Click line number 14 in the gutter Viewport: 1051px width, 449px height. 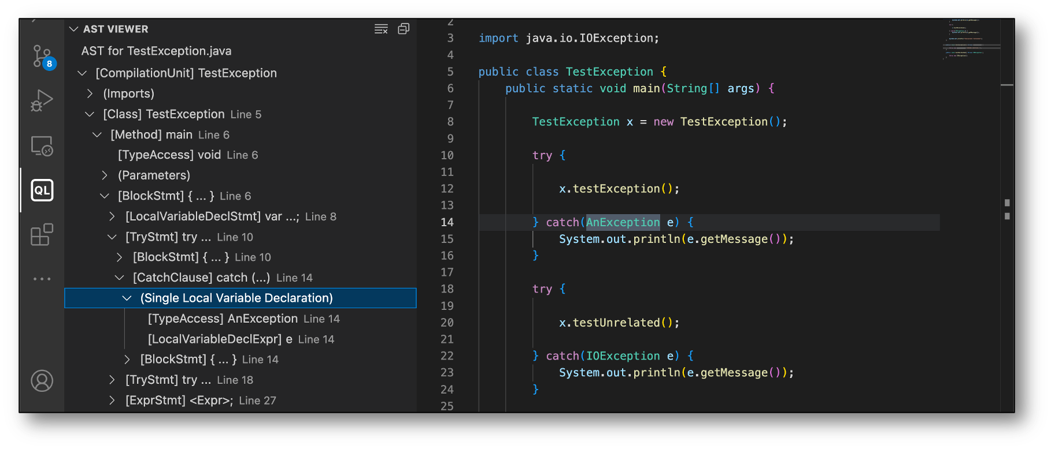[x=447, y=222]
